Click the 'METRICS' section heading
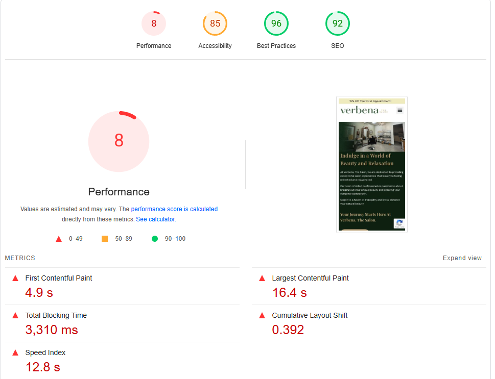Screen dimensions: 495x379 pos(20,258)
